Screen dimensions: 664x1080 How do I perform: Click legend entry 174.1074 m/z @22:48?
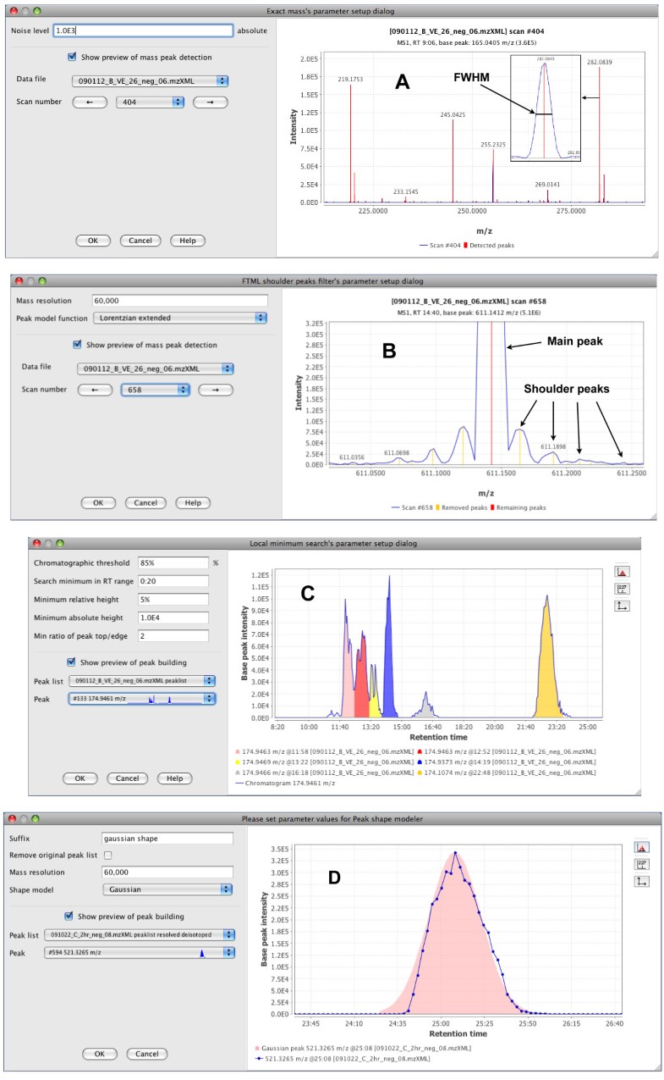coord(507,773)
